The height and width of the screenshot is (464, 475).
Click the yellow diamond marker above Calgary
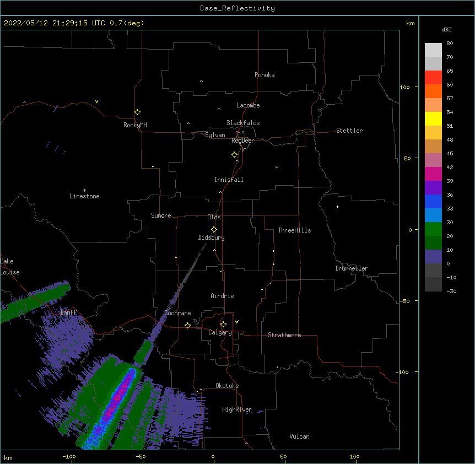pos(223,324)
